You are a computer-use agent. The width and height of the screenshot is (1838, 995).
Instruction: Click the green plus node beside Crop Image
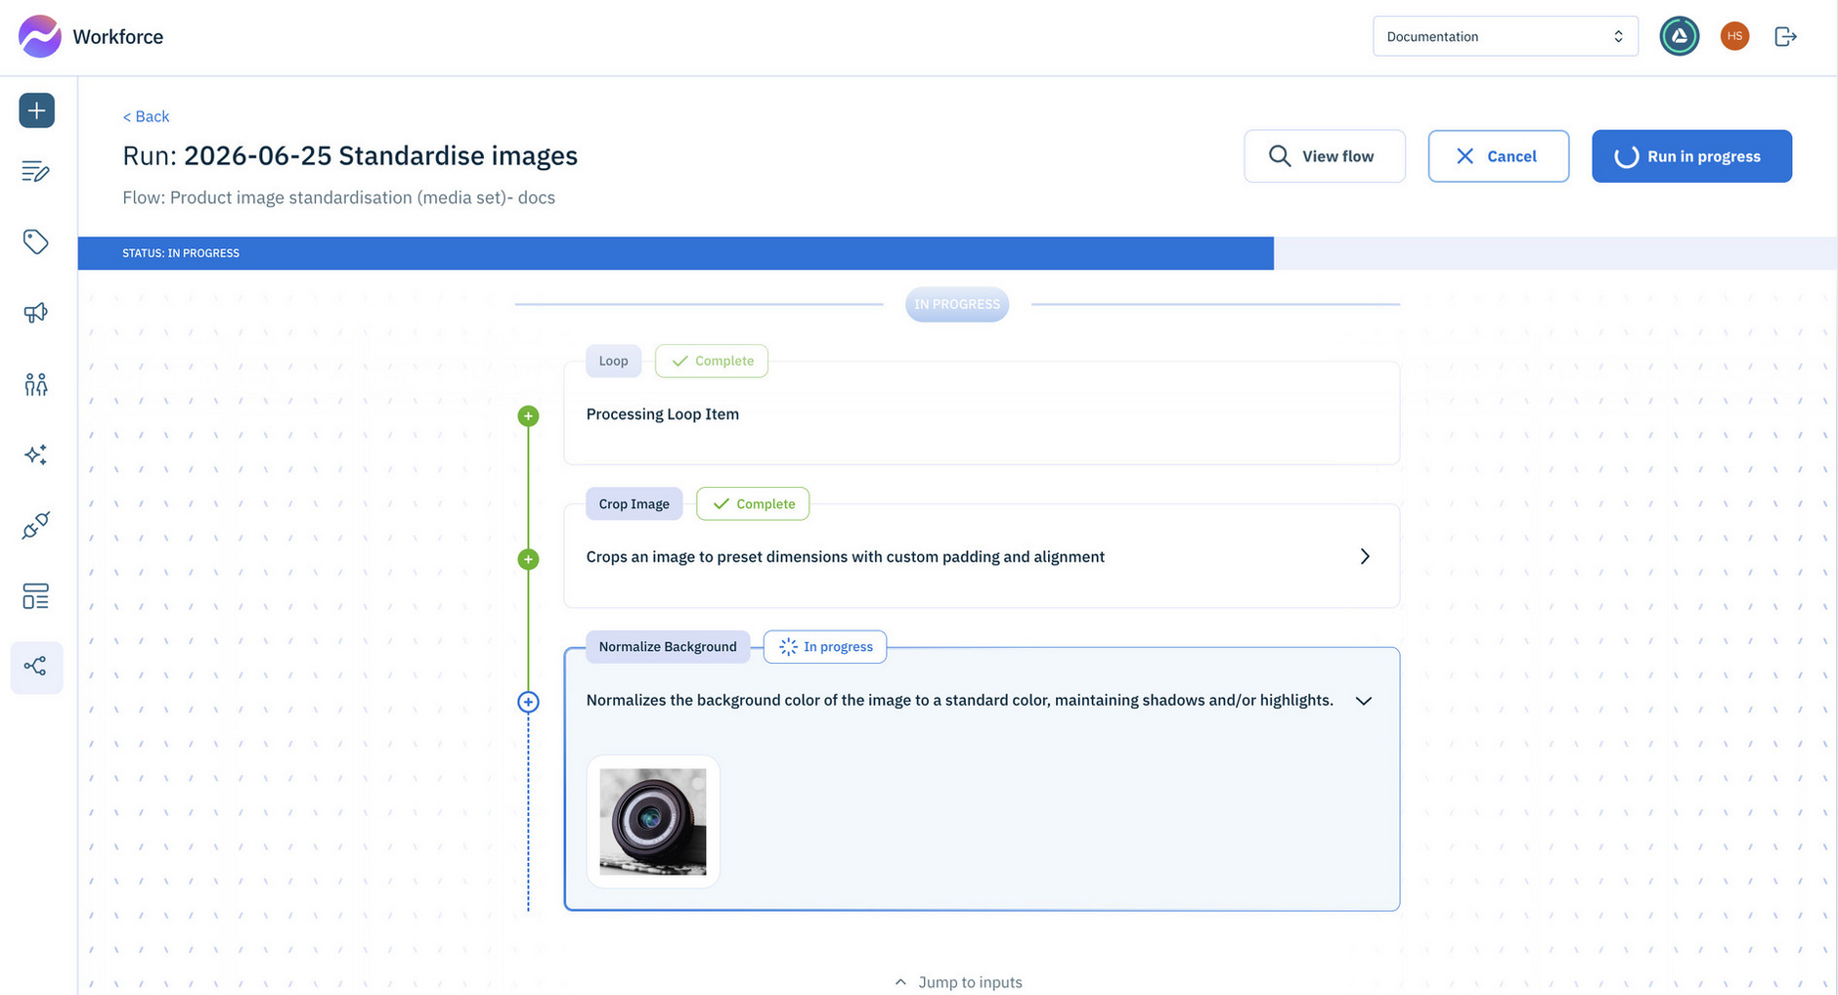coord(528,559)
